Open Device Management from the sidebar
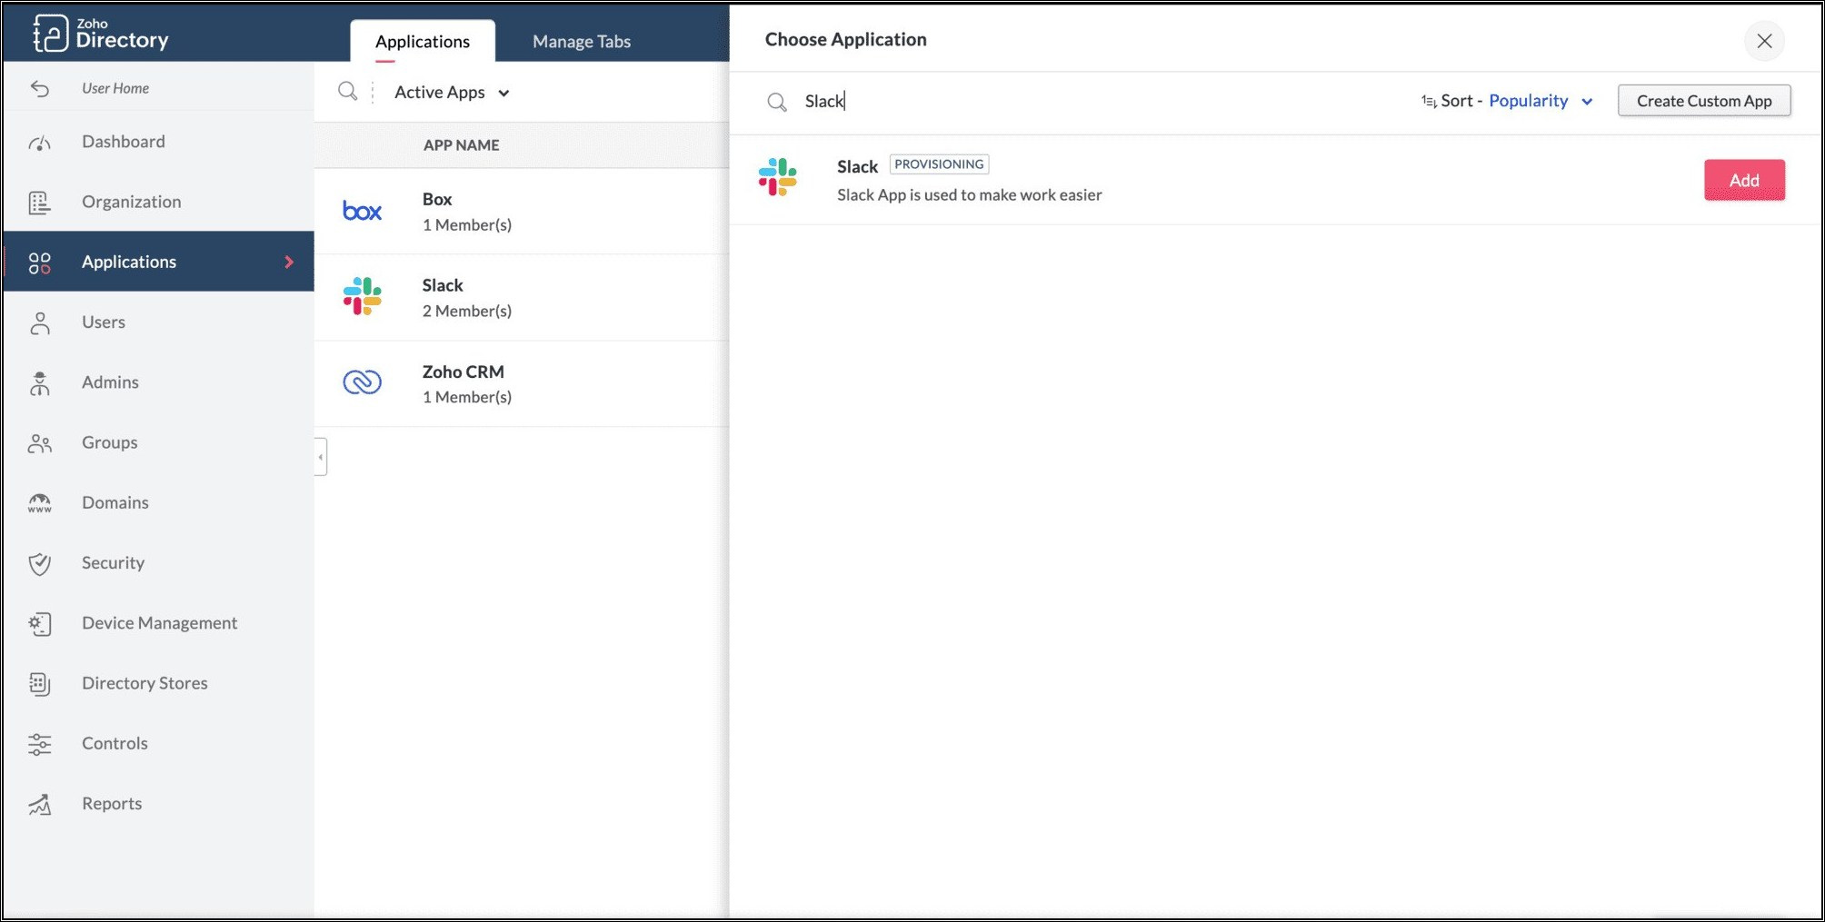 pyautogui.click(x=158, y=623)
